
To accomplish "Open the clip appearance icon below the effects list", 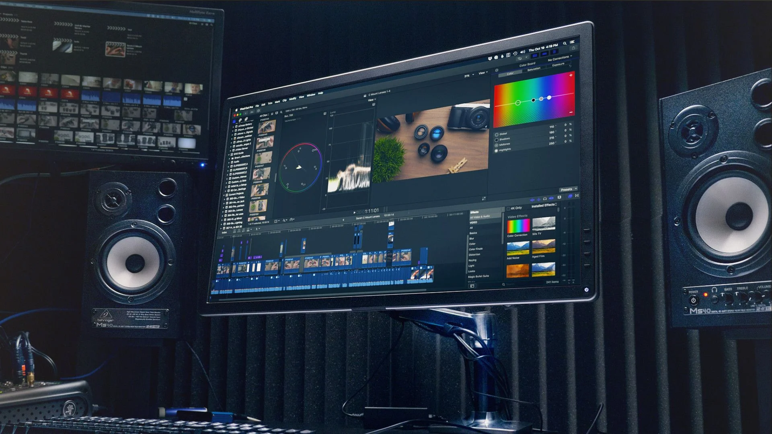I will [472, 286].
